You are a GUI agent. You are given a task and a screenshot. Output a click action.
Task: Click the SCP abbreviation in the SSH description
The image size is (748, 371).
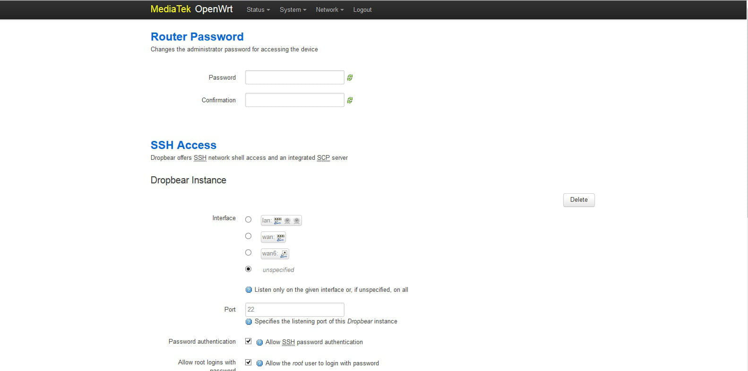pyautogui.click(x=323, y=158)
